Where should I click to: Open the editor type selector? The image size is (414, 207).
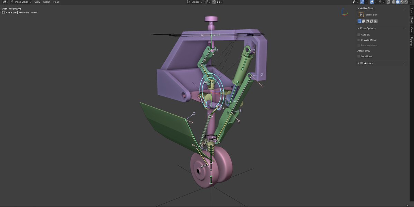[x=5, y=2]
